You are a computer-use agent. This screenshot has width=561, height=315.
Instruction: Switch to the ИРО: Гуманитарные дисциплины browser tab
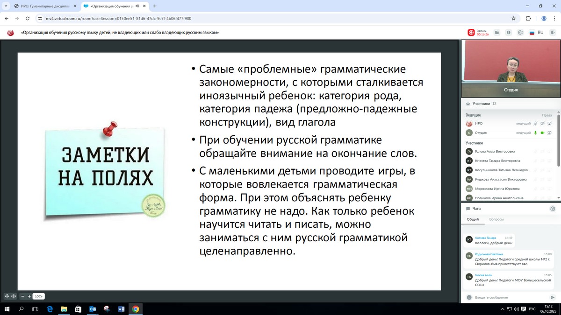tap(42, 6)
